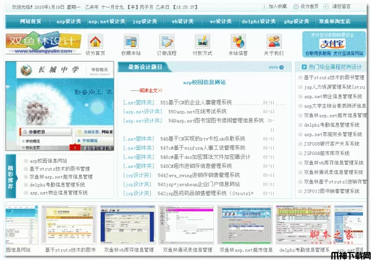
Task: Click the 设为首页 house icon
Action: pos(95,41)
